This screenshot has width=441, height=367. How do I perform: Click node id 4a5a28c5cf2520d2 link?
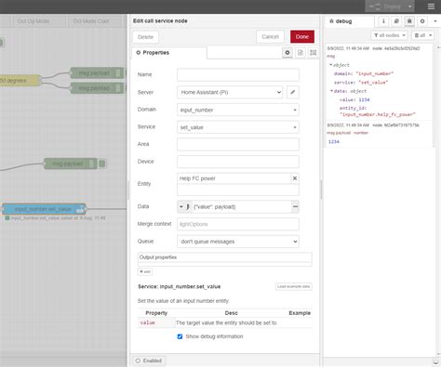point(396,48)
